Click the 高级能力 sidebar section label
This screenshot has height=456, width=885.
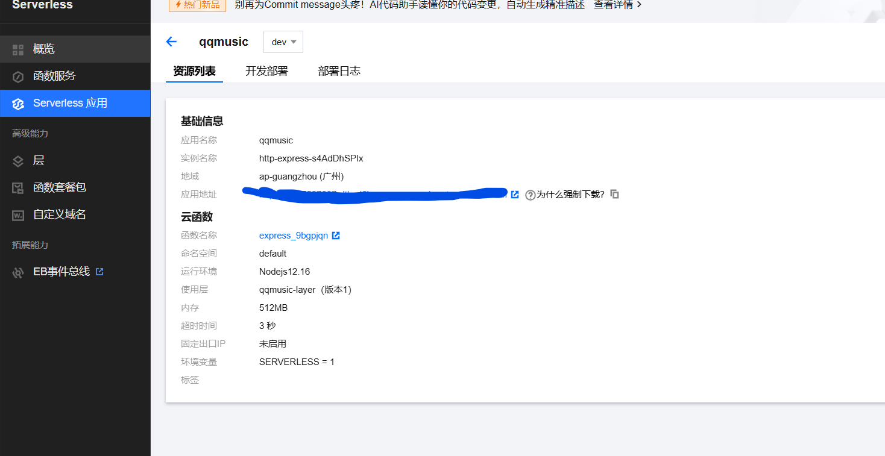click(x=30, y=133)
